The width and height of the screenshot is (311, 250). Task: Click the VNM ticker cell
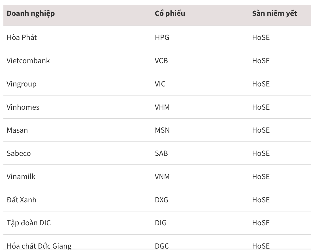(162, 177)
